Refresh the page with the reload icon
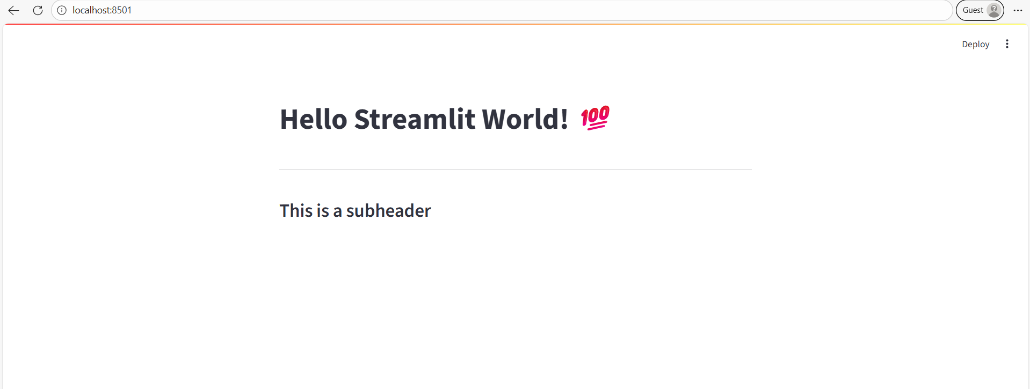 [x=37, y=10]
